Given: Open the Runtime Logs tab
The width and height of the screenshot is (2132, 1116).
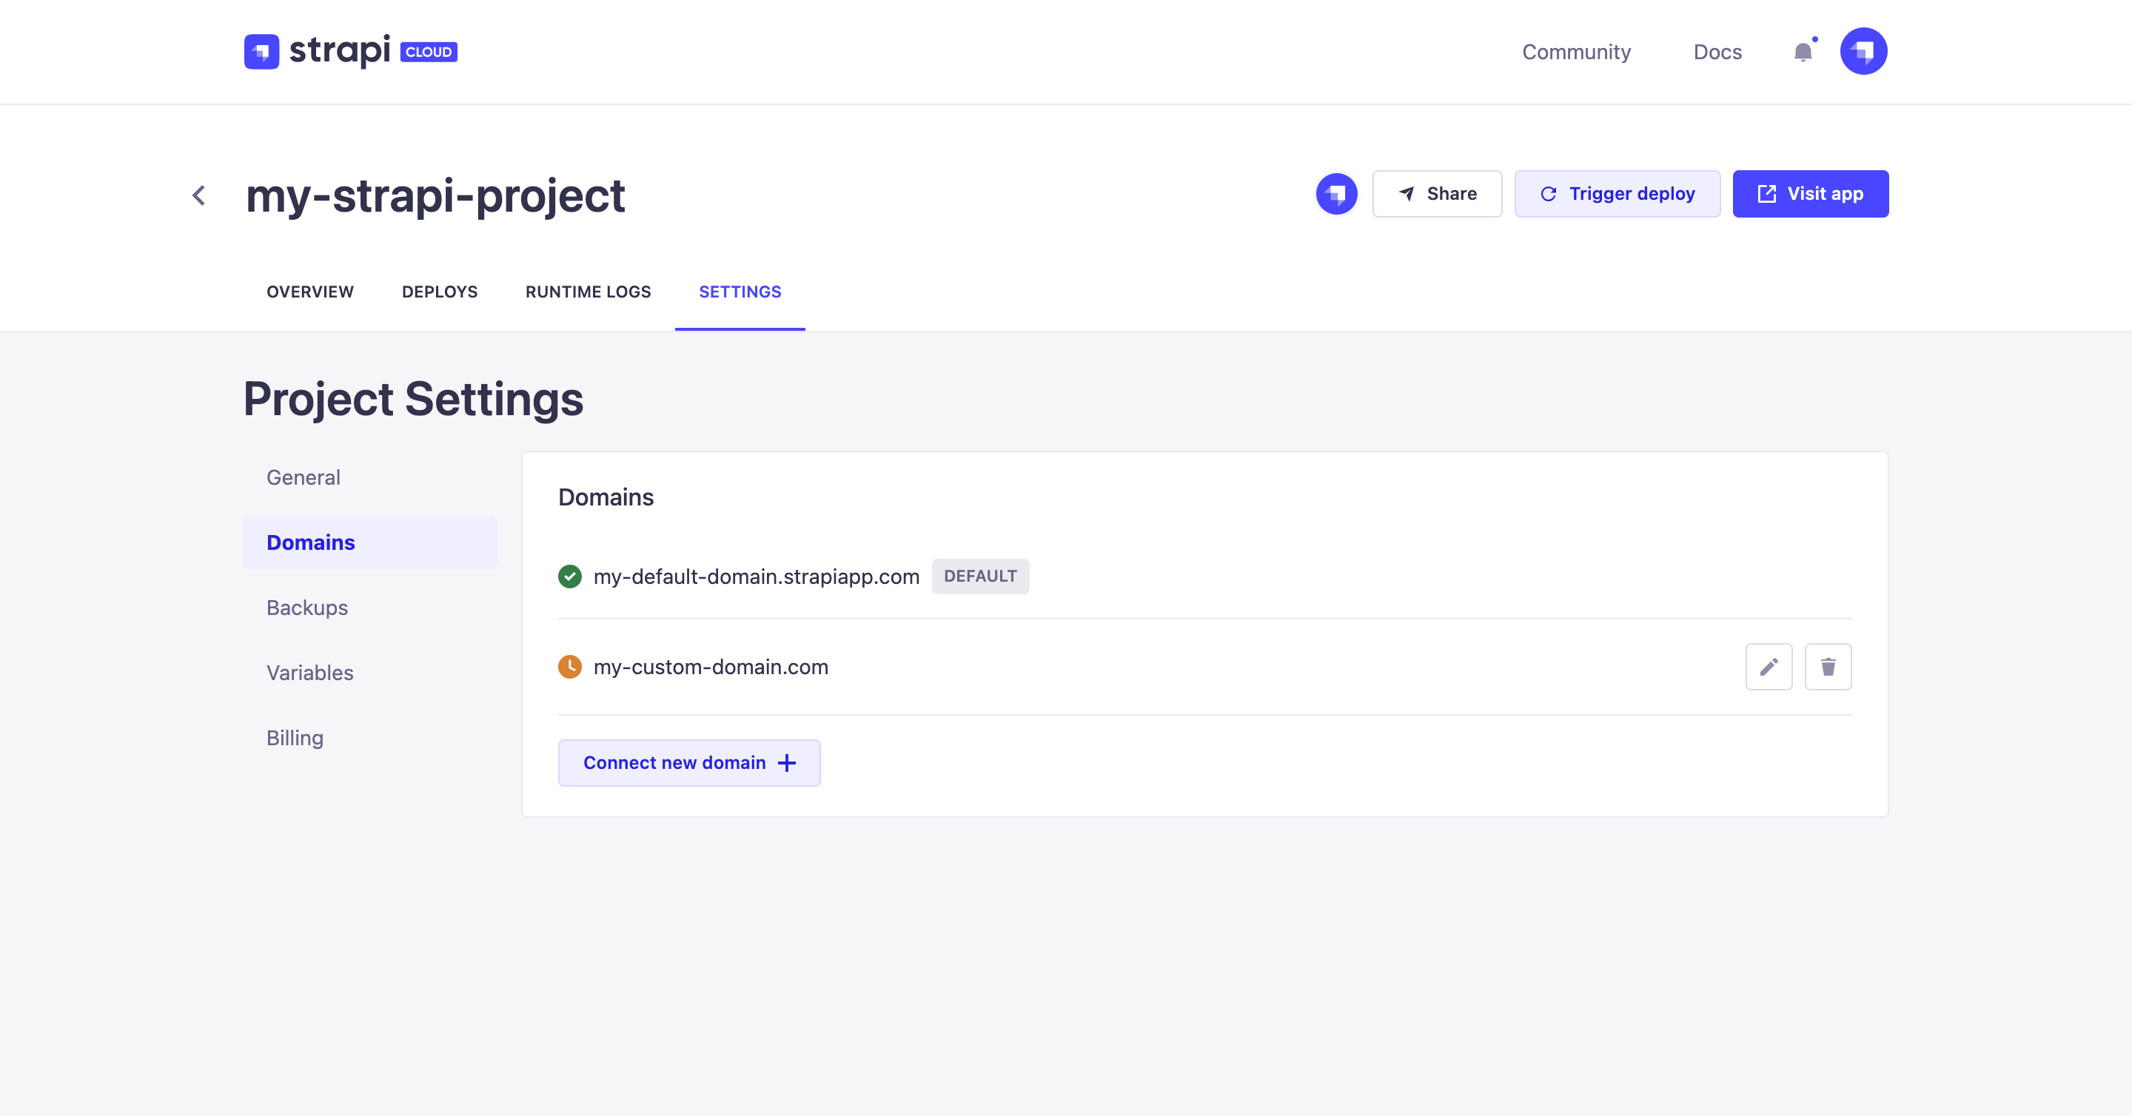Looking at the screenshot, I should point(588,291).
